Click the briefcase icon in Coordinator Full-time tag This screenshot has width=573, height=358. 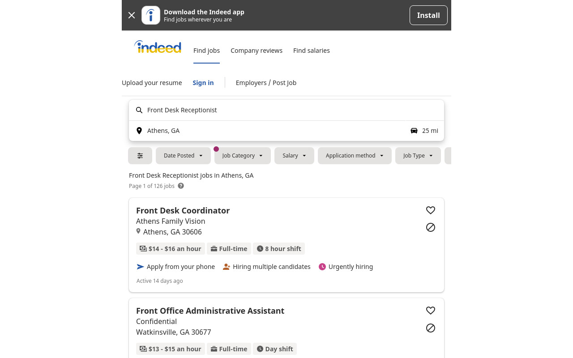point(214,249)
